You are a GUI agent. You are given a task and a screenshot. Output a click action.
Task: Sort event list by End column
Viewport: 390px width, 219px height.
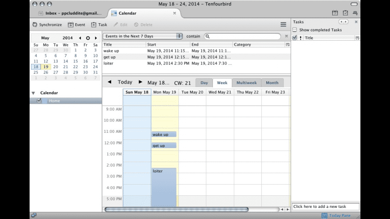(212, 44)
